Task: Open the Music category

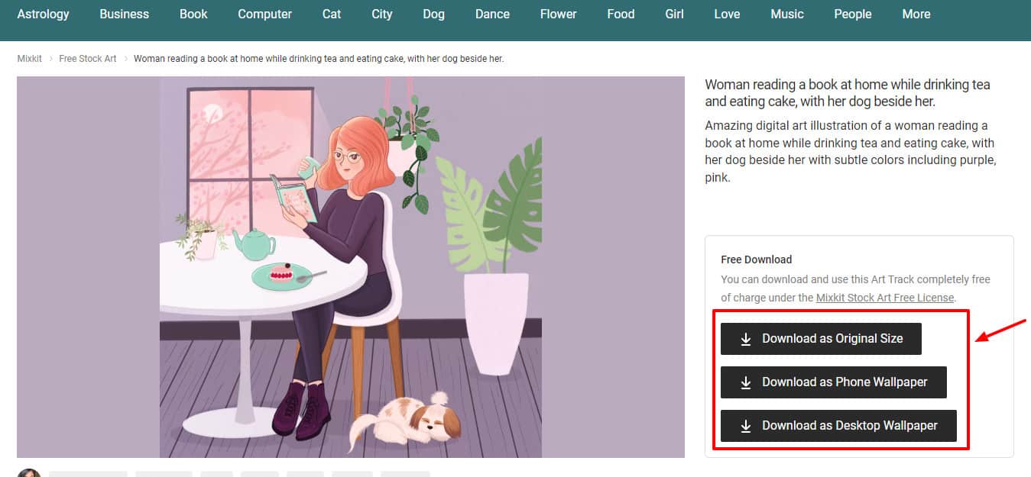Action: [x=787, y=14]
